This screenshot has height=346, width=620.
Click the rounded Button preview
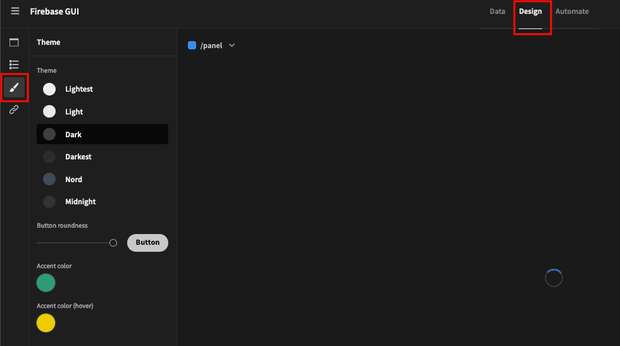coord(147,243)
